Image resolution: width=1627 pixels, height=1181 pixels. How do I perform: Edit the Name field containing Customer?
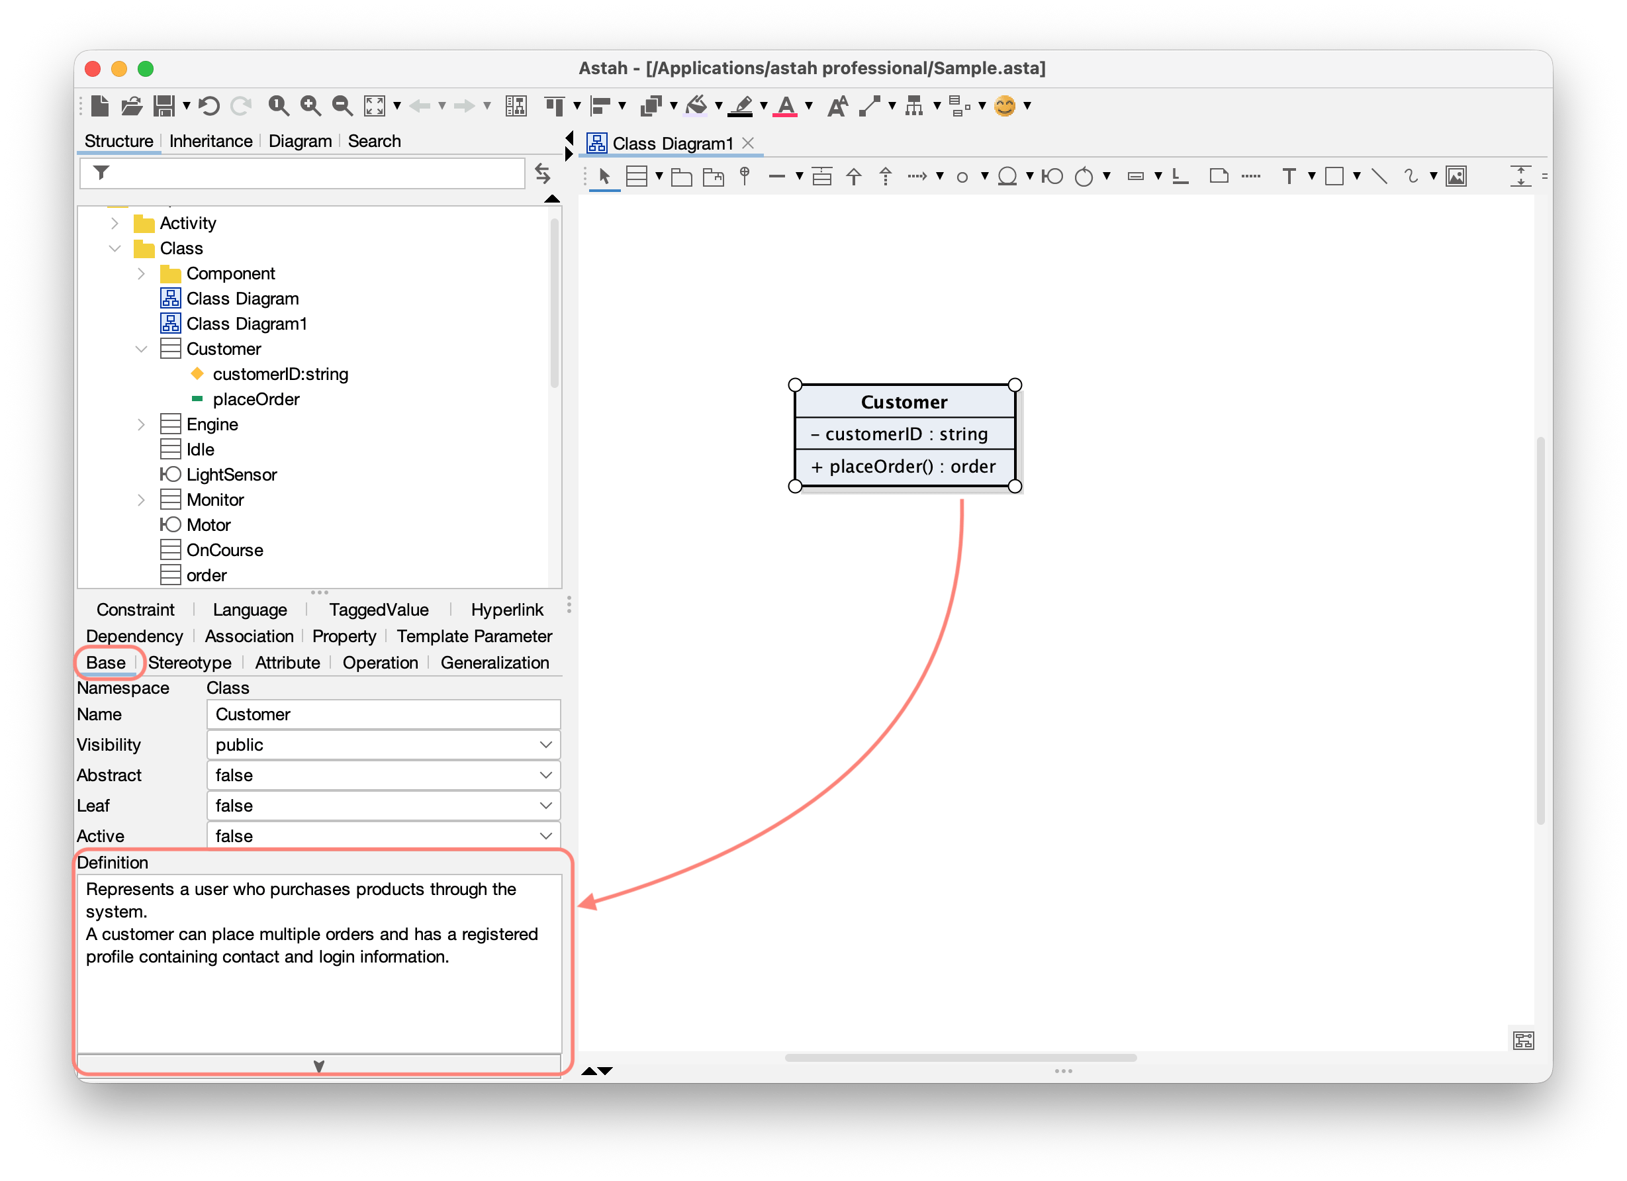(383, 714)
